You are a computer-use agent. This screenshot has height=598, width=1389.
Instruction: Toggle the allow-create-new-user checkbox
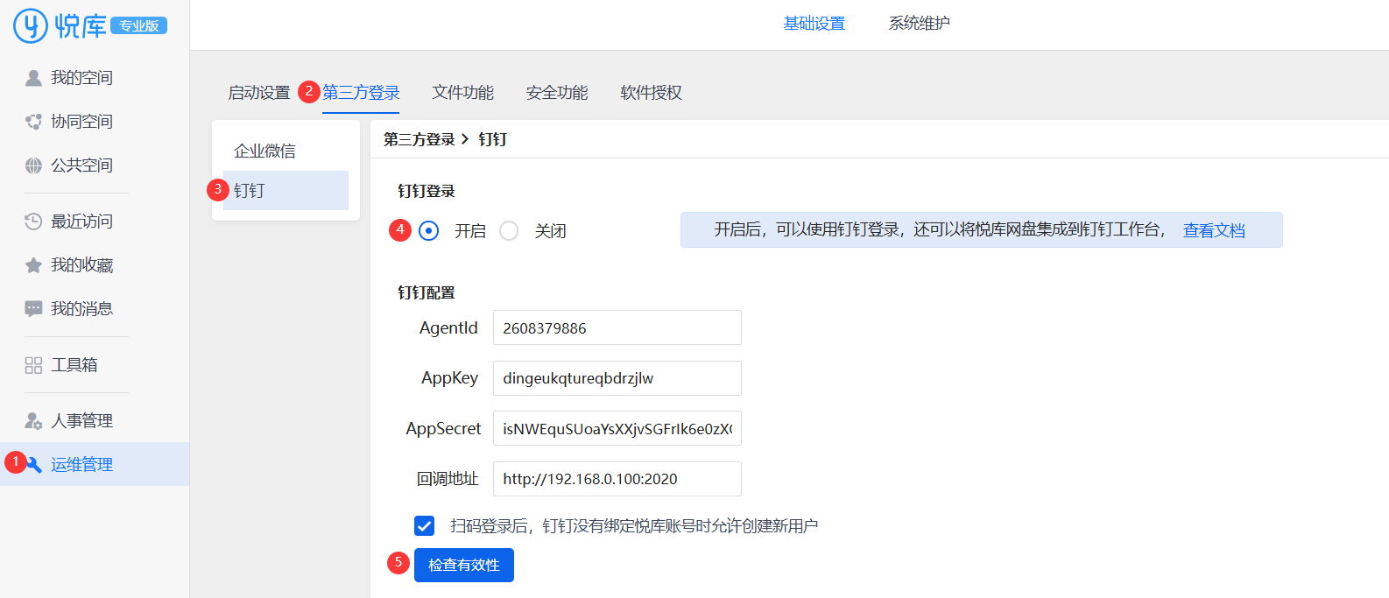[x=424, y=525]
